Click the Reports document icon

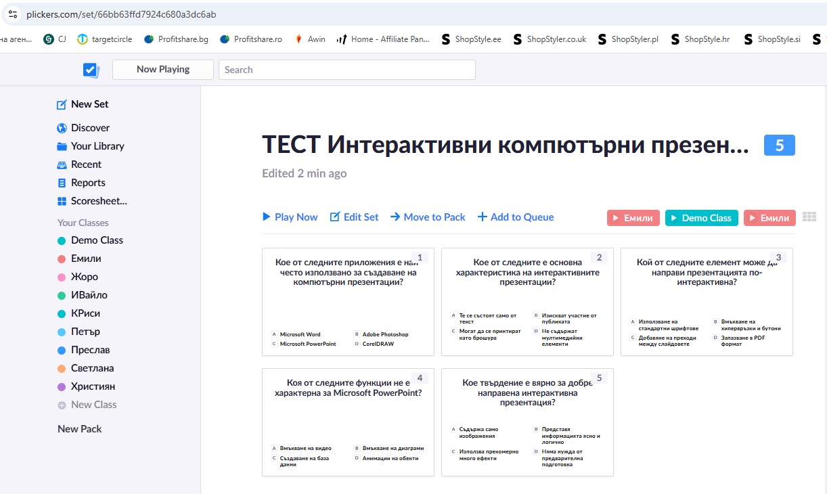(62, 183)
